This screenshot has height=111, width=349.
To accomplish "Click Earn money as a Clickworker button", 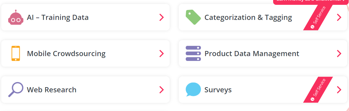I will 311,1.
